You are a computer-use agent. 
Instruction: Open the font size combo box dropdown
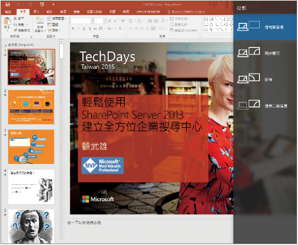[x=105, y=21]
